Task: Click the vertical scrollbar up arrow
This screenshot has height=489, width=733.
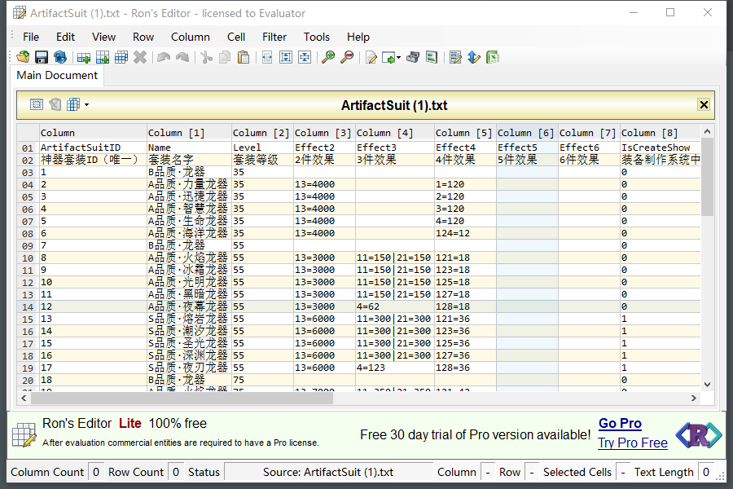Action: [707, 131]
